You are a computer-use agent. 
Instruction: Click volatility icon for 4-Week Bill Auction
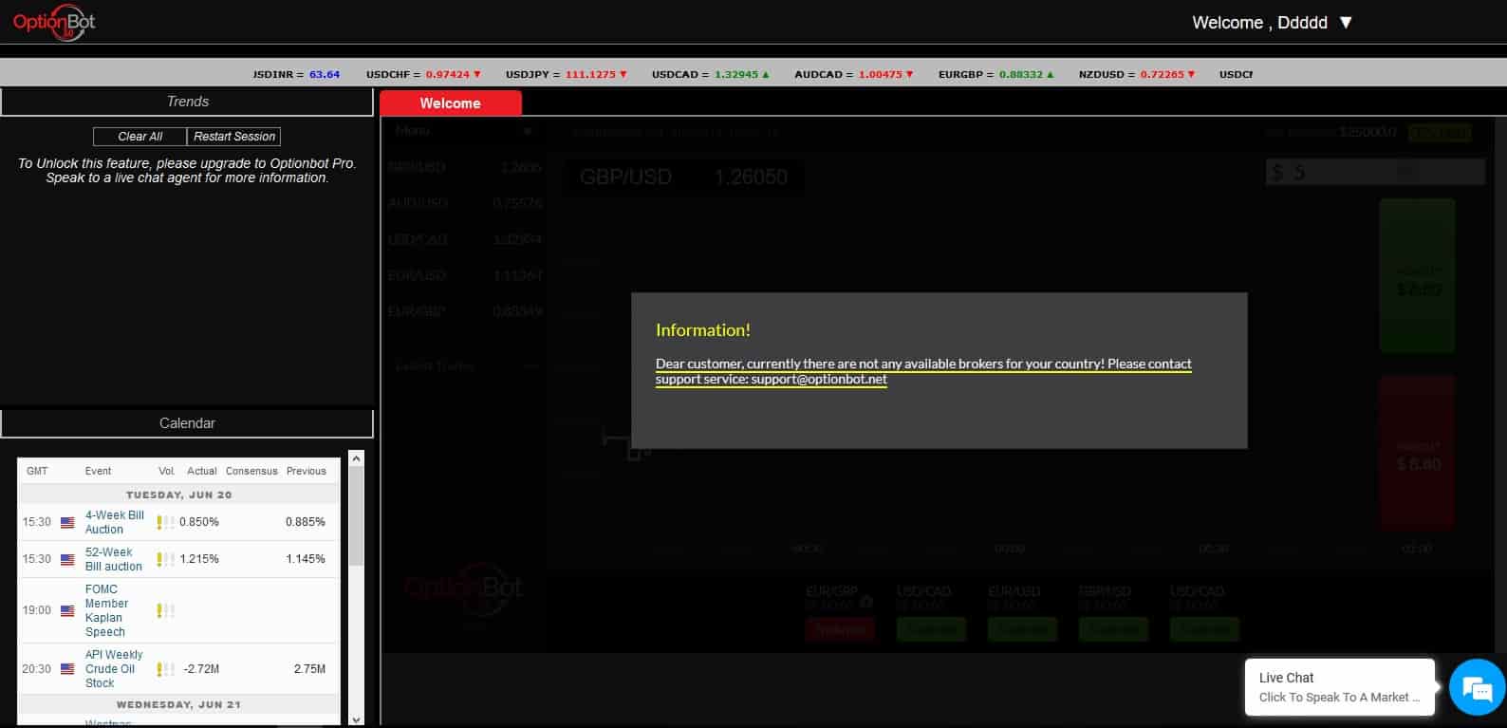[x=166, y=522]
